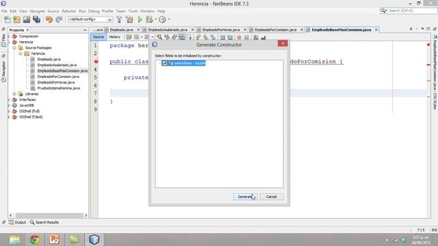The height and width of the screenshot is (246, 438).
Task: Open the Files side panel tab
Action: (x=3, y=41)
